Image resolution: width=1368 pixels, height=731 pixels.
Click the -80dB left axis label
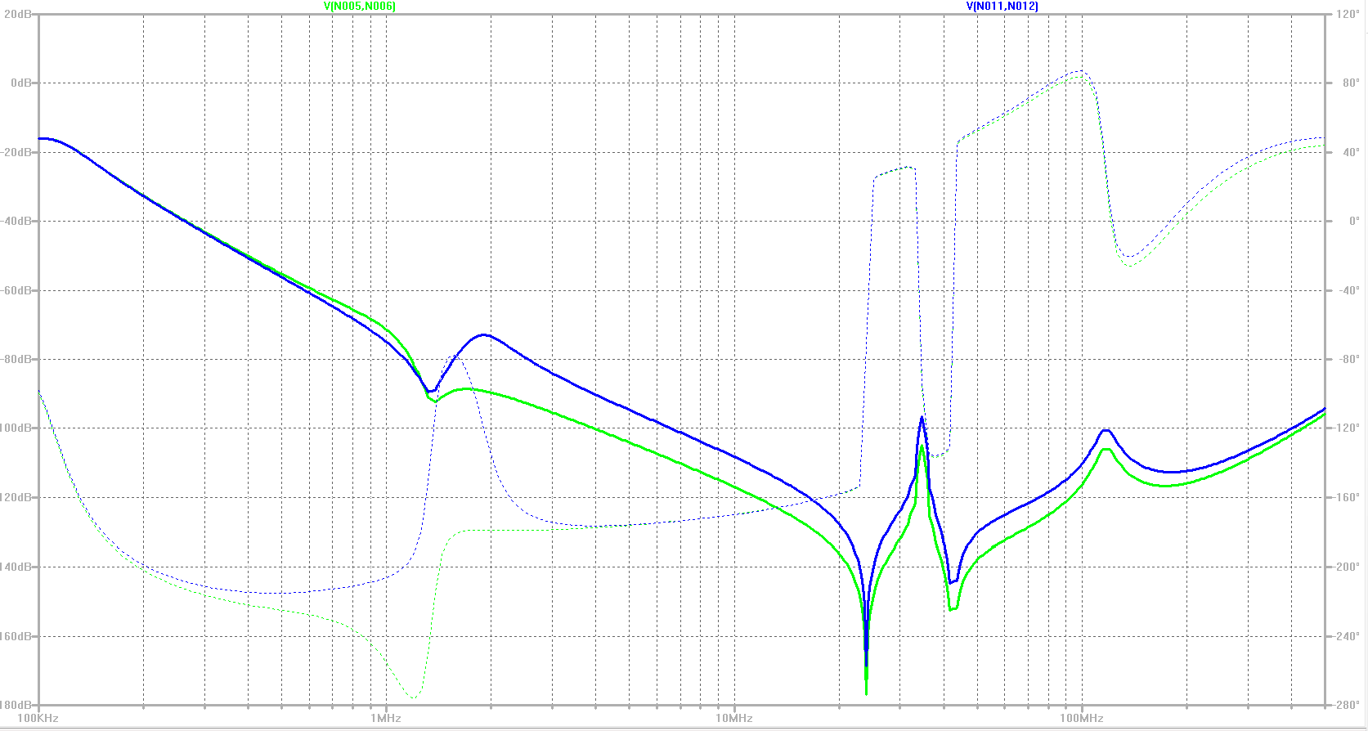click(x=17, y=359)
